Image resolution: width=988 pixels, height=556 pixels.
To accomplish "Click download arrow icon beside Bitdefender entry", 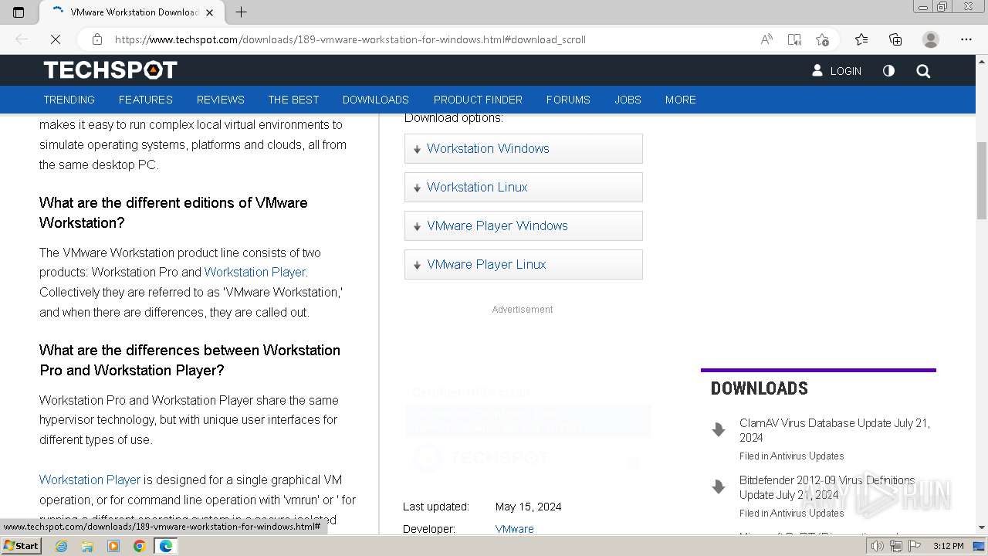I will (719, 486).
